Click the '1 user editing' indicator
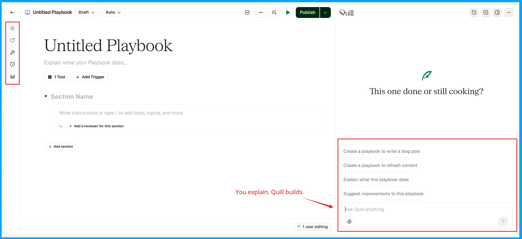522x239 pixels. click(312, 227)
